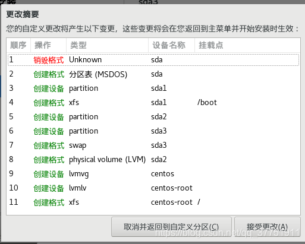305x244 pixels.
Task: Select row 9 lvmvg centos
Action: 153,174
